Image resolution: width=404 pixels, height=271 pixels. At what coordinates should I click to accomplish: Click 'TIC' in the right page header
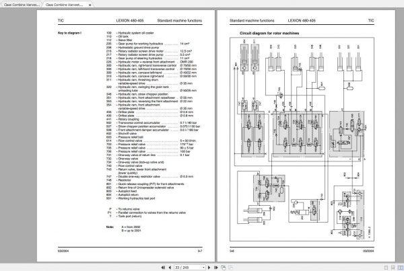[x=371, y=21]
